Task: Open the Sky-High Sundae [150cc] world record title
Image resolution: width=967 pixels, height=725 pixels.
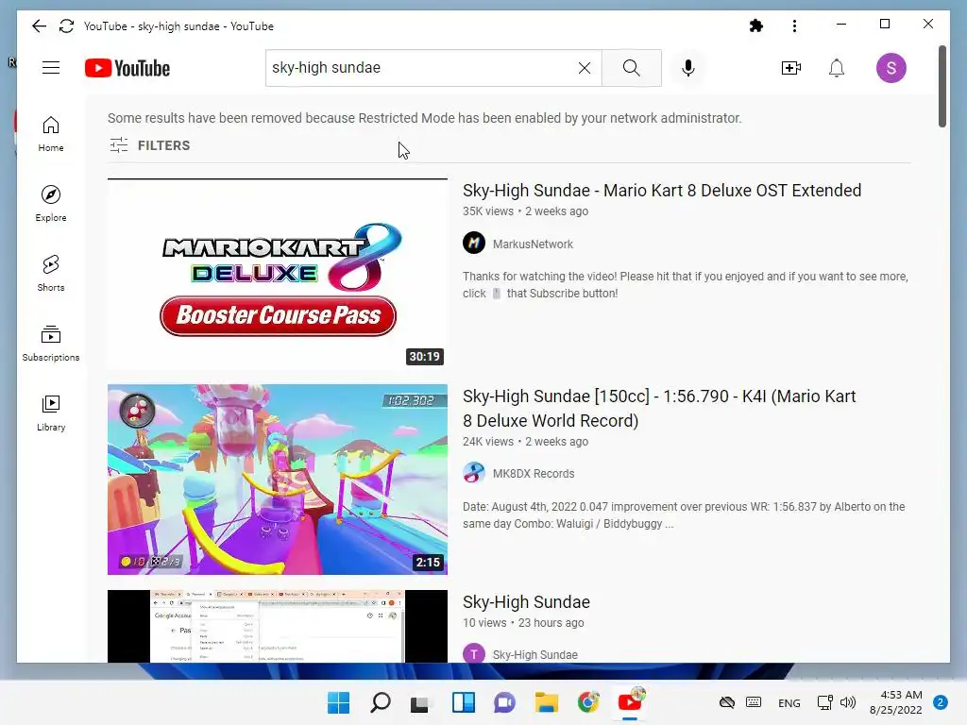Action: [x=659, y=408]
